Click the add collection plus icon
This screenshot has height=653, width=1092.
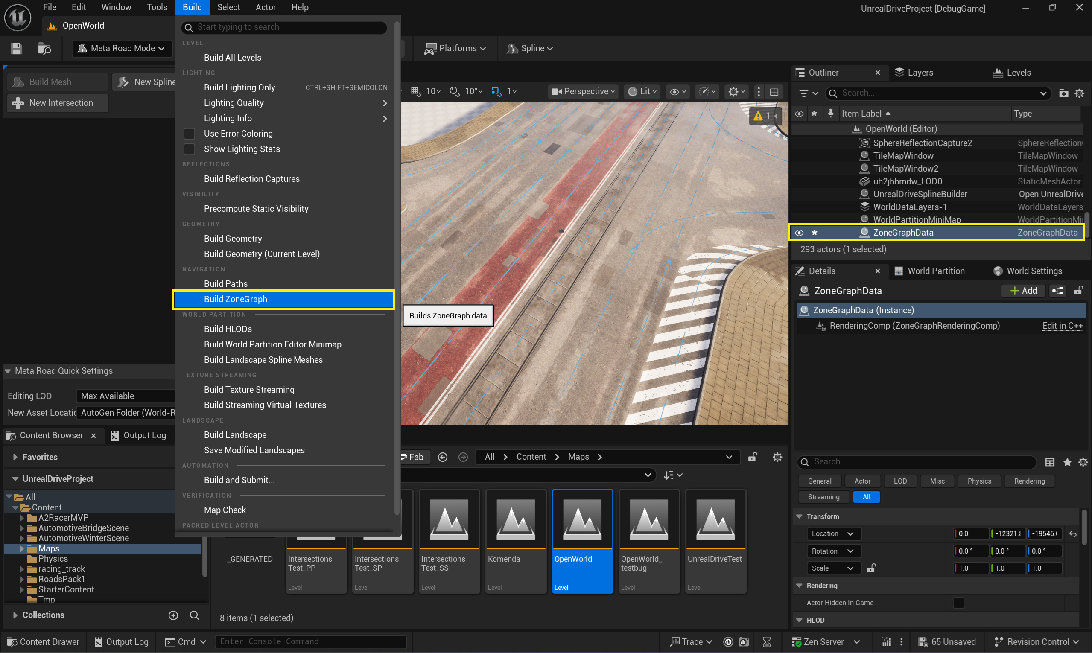point(173,615)
